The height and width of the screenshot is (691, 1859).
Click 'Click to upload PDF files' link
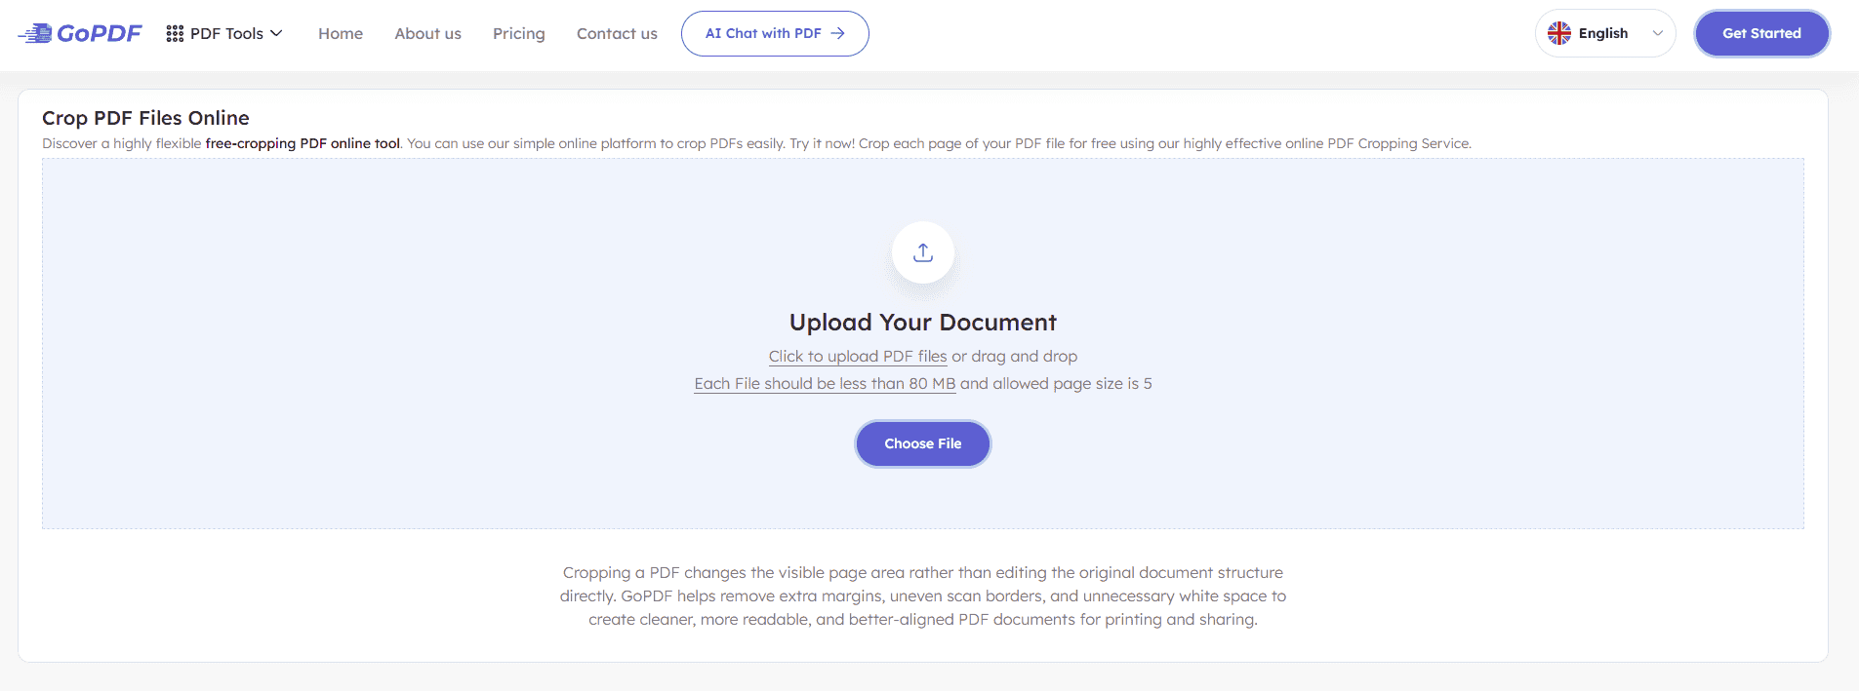click(x=858, y=357)
